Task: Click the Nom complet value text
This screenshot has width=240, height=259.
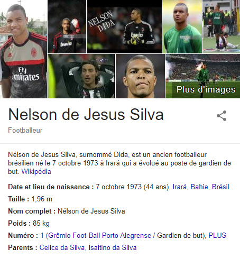Action: coord(91,211)
